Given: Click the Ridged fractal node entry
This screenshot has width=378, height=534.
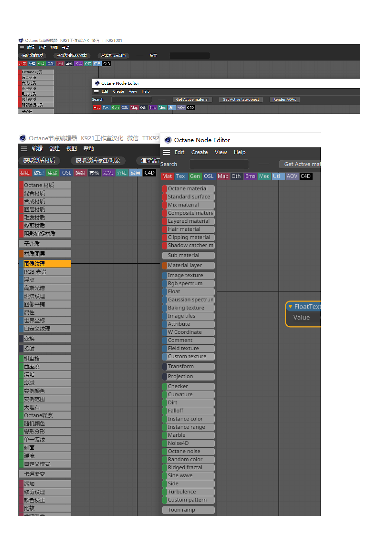Looking at the screenshot, I should point(188,467).
